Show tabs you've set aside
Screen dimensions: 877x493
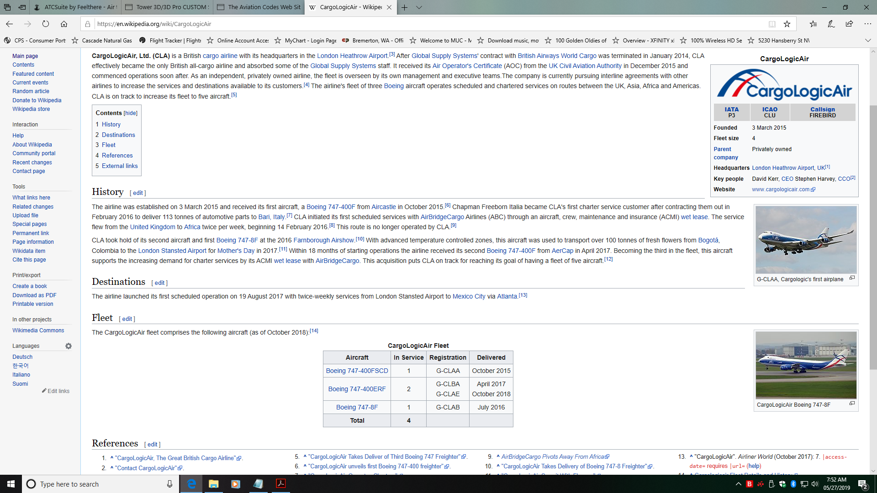coord(7,7)
